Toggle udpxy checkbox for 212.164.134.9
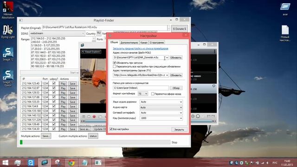Screen dimensions: 297x167 54,106
